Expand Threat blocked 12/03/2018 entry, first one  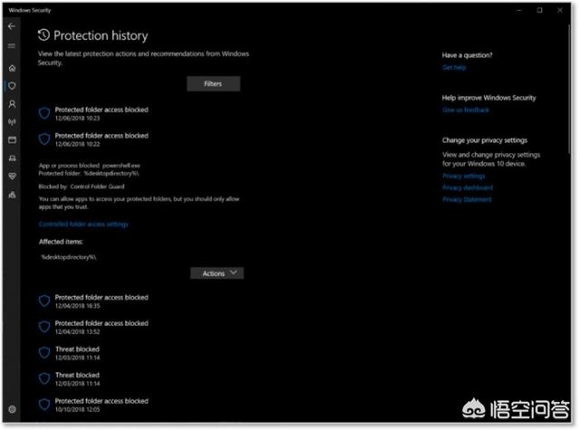pyautogui.click(x=70, y=353)
